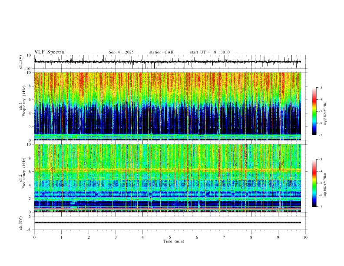The width and height of the screenshot is (344, 266).
Task: Click the 'VLF Spectra' title text
Action: point(49,52)
